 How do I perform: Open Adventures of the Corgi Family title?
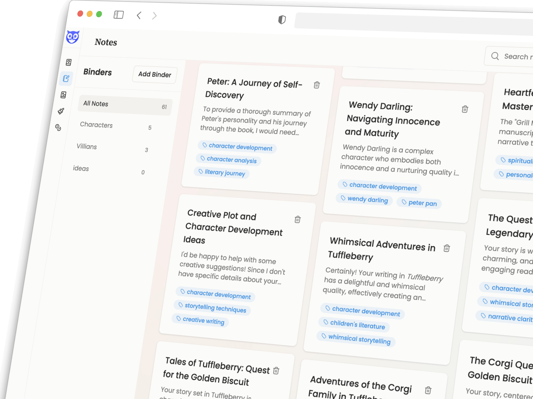360,388
